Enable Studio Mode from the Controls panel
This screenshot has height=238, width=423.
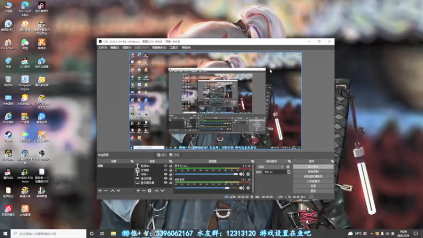tap(313, 181)
